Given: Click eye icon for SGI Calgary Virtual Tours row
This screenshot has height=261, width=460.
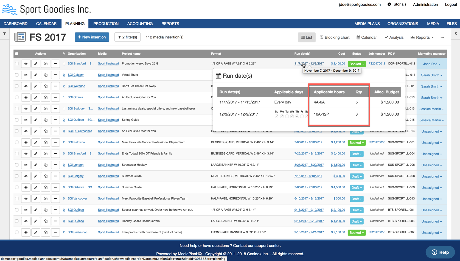Looking at the screenshot, I should [x=26, y=75].
